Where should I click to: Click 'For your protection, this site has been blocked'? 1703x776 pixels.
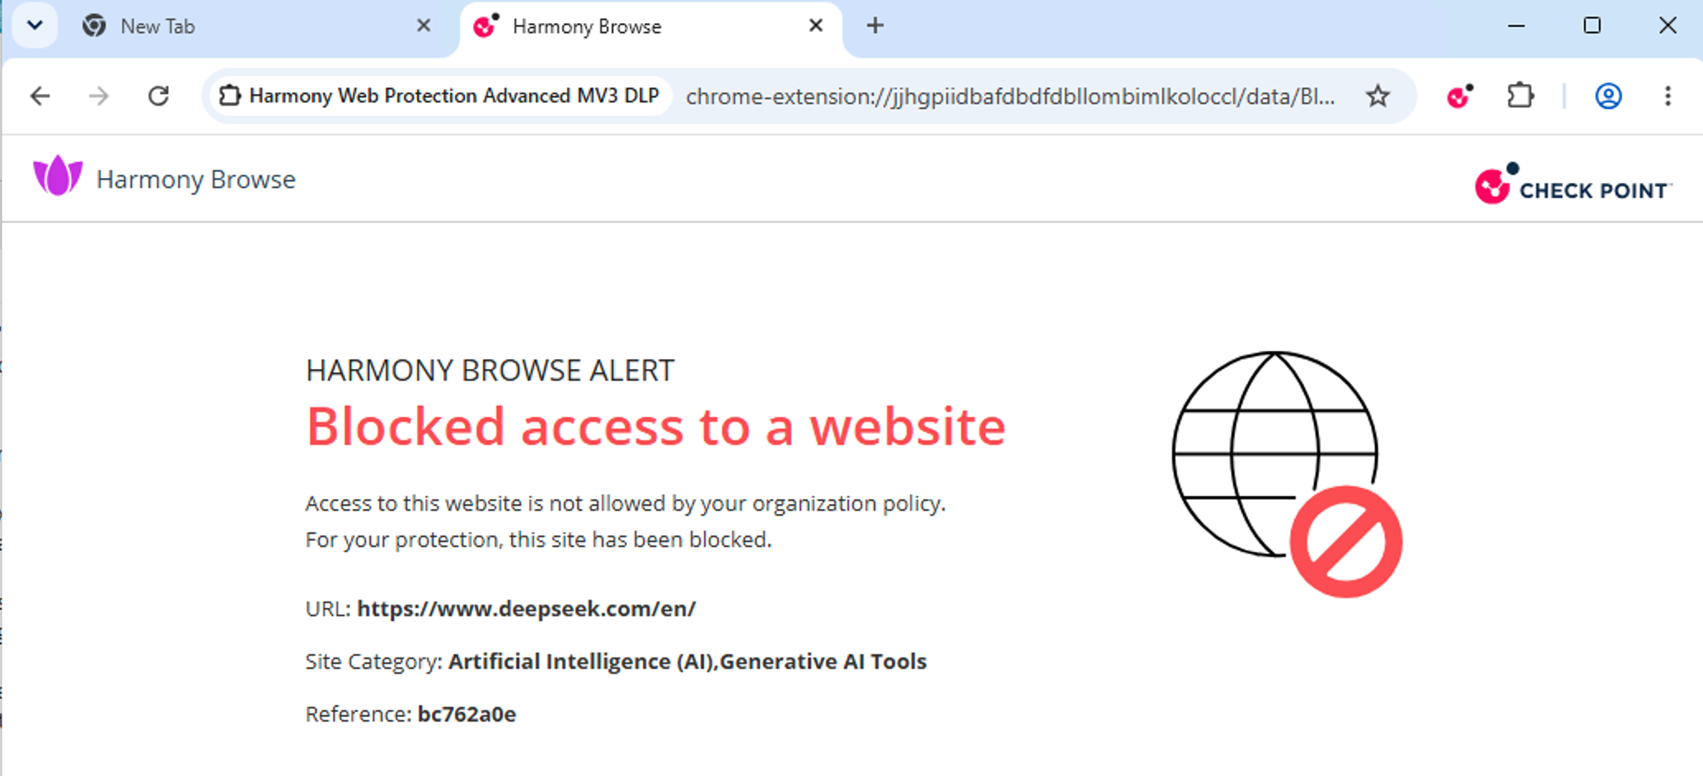pyautogui.click(x=538, y=540)
